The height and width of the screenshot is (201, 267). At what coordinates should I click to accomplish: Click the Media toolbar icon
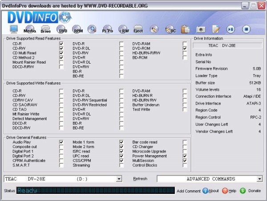pyautogui.click(x=30, y=30)
